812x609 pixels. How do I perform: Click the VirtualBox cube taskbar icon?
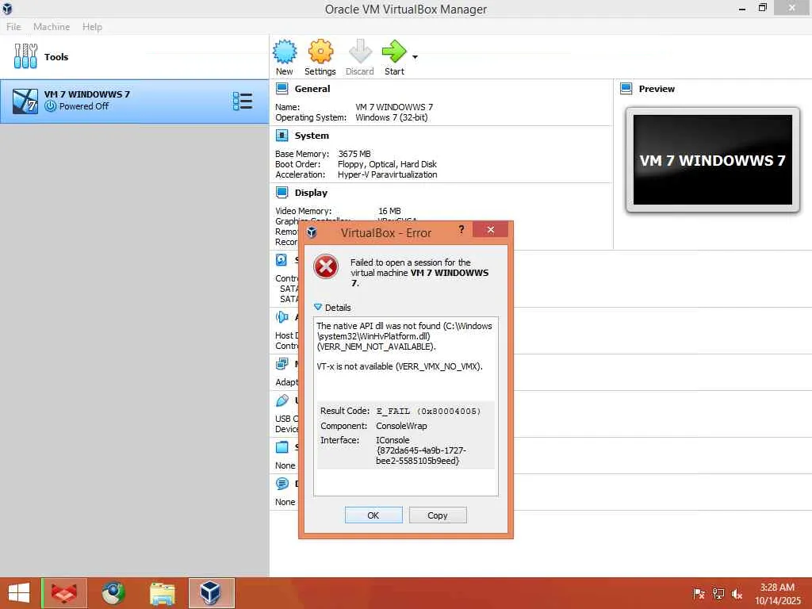click(x=211, y=593)
